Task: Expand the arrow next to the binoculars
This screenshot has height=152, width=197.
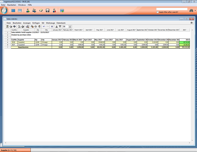Action: point(195,10)
